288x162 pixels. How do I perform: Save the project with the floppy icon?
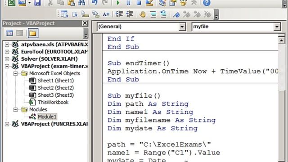click(37, 3)
